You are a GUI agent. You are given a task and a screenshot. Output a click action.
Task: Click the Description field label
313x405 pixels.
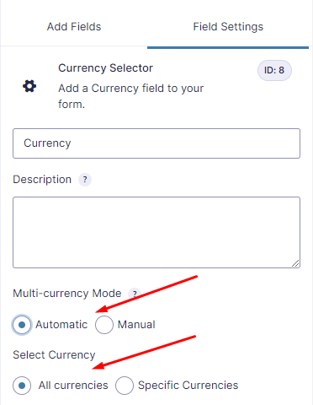click(42, 180)
